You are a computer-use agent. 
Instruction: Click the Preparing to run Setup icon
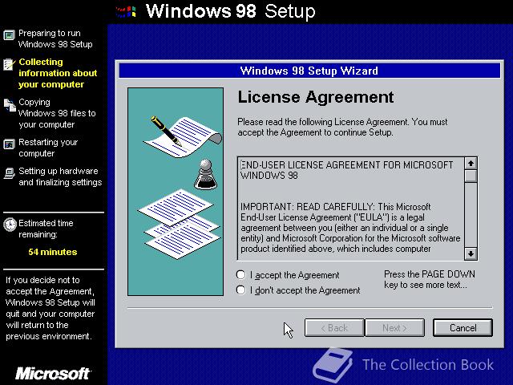(9, 34)
